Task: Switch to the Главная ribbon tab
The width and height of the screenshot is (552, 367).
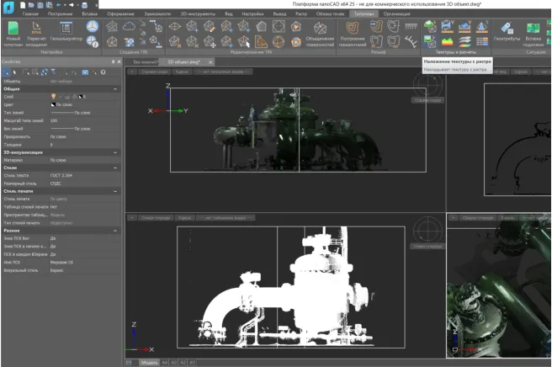Action: pos(30,14)
